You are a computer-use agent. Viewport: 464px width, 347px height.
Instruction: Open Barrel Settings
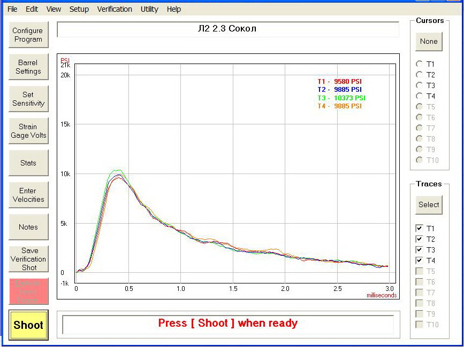click(x=28, y=67)
